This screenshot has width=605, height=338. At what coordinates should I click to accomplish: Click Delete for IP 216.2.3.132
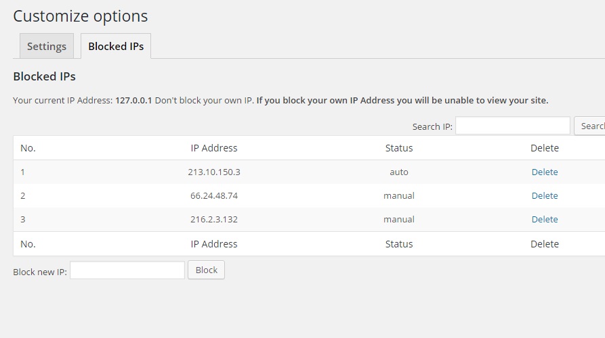(544, 219)
